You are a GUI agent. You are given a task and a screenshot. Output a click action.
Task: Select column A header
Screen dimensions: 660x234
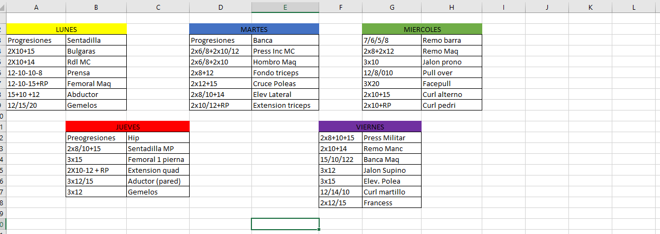pos(36,7)
